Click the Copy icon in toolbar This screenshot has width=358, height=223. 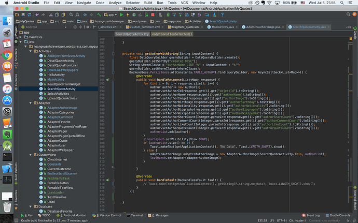57,14
